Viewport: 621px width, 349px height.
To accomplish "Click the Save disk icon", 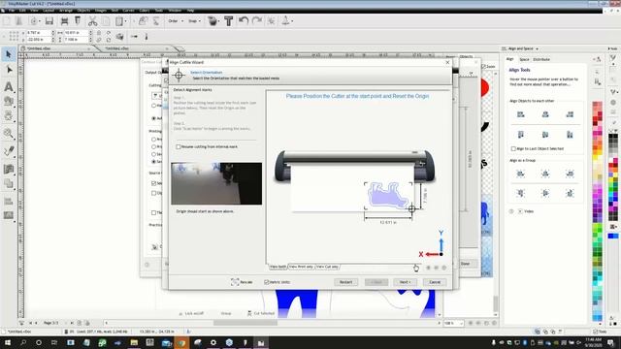I will (x=49, y=21).
